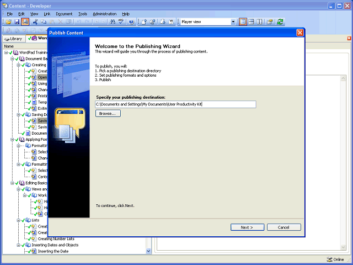Select the vertical split layout icon
This screenshot has height=265, width=353.
pyautogui.click(x=259, y=22)
